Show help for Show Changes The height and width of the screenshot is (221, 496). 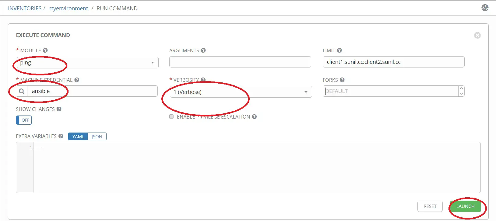[x=59, y=109]
